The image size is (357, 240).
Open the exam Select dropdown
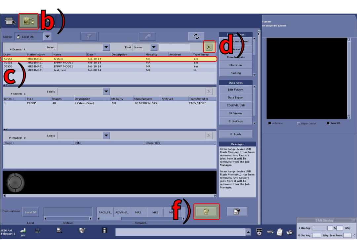(x=106, y=47)
